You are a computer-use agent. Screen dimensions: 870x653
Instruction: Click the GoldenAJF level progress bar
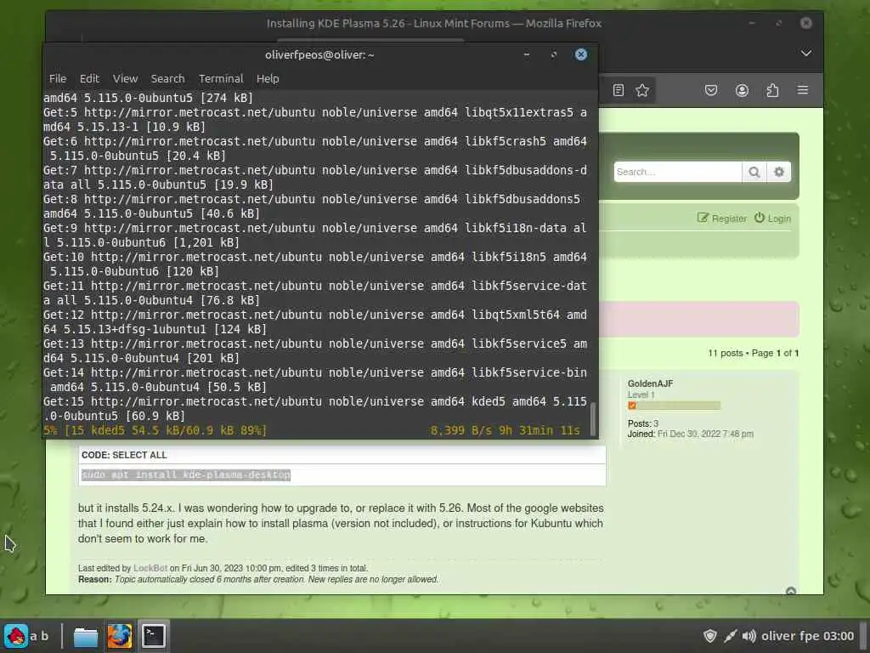tap(674, 406)
